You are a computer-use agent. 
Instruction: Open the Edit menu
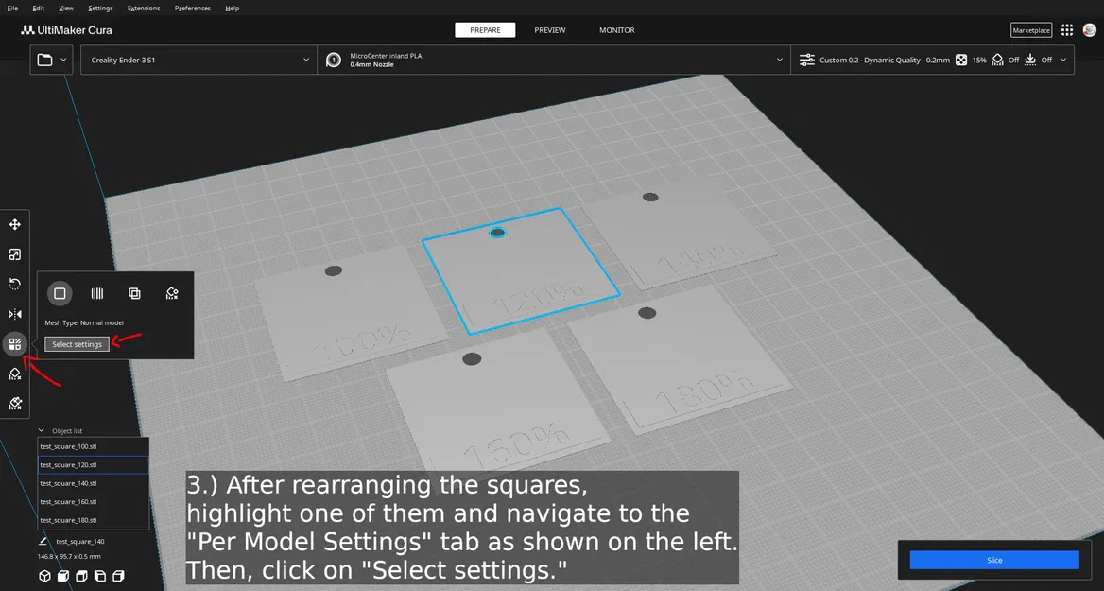pyautogui.click(x=39, y=8)
